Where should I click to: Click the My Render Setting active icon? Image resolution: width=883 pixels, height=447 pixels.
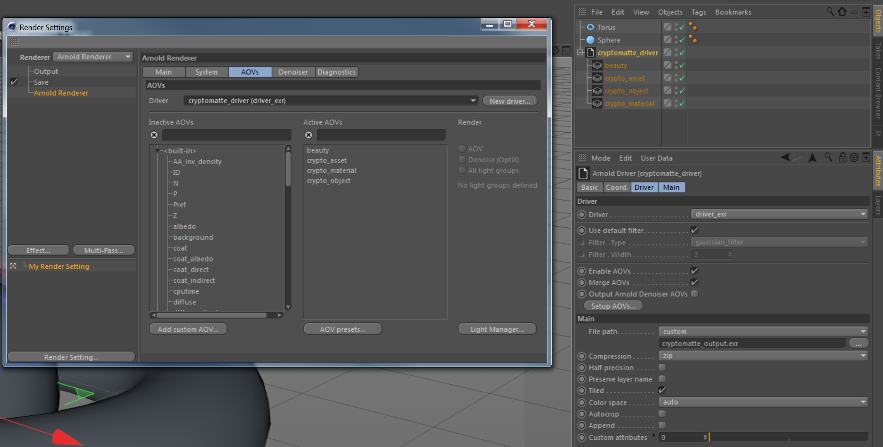click(x=13, y=266)
